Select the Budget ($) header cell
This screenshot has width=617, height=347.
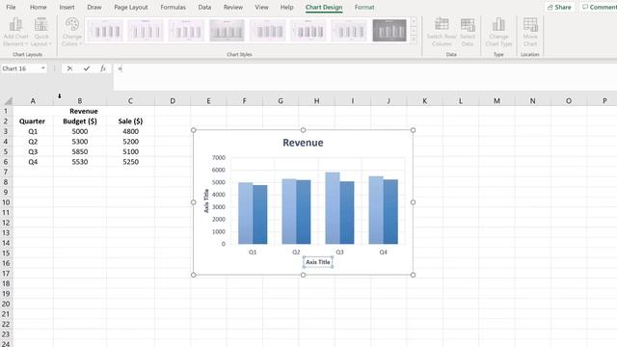80,121
